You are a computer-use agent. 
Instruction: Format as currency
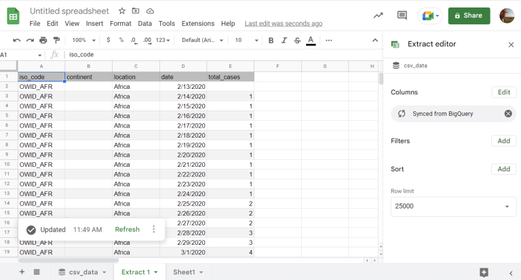(109, 40)
